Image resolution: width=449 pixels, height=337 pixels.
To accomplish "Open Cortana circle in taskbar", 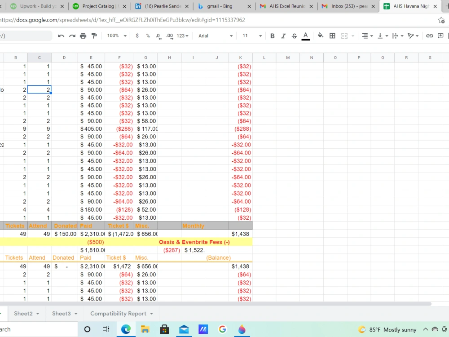I will (x=88, y=329).
